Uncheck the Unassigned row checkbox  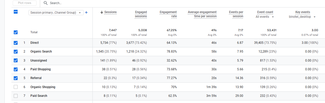16,61
